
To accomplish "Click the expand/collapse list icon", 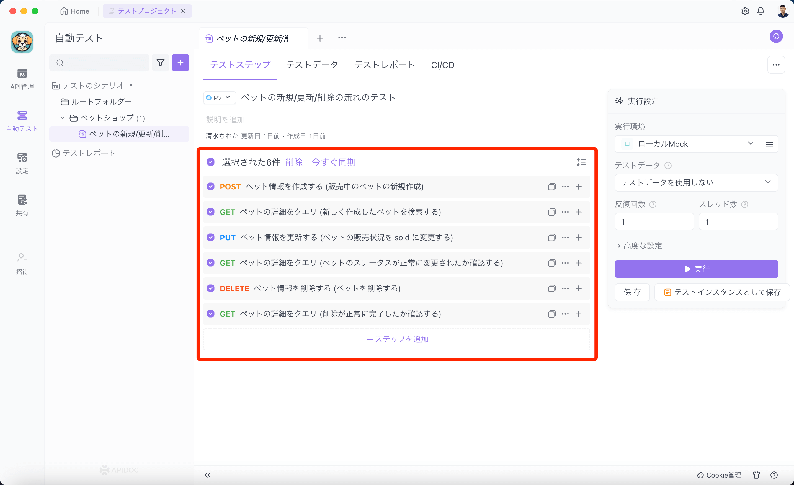I will pos(581,162).
